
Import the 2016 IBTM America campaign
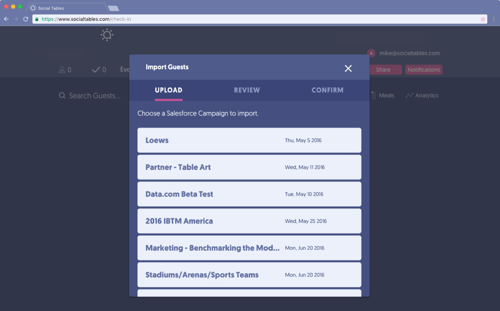click(249, 221)
